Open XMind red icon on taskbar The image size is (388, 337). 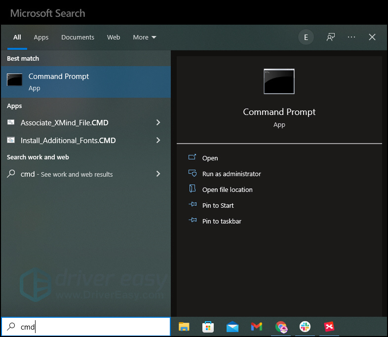pyautogui.click(x=329, y=327)
